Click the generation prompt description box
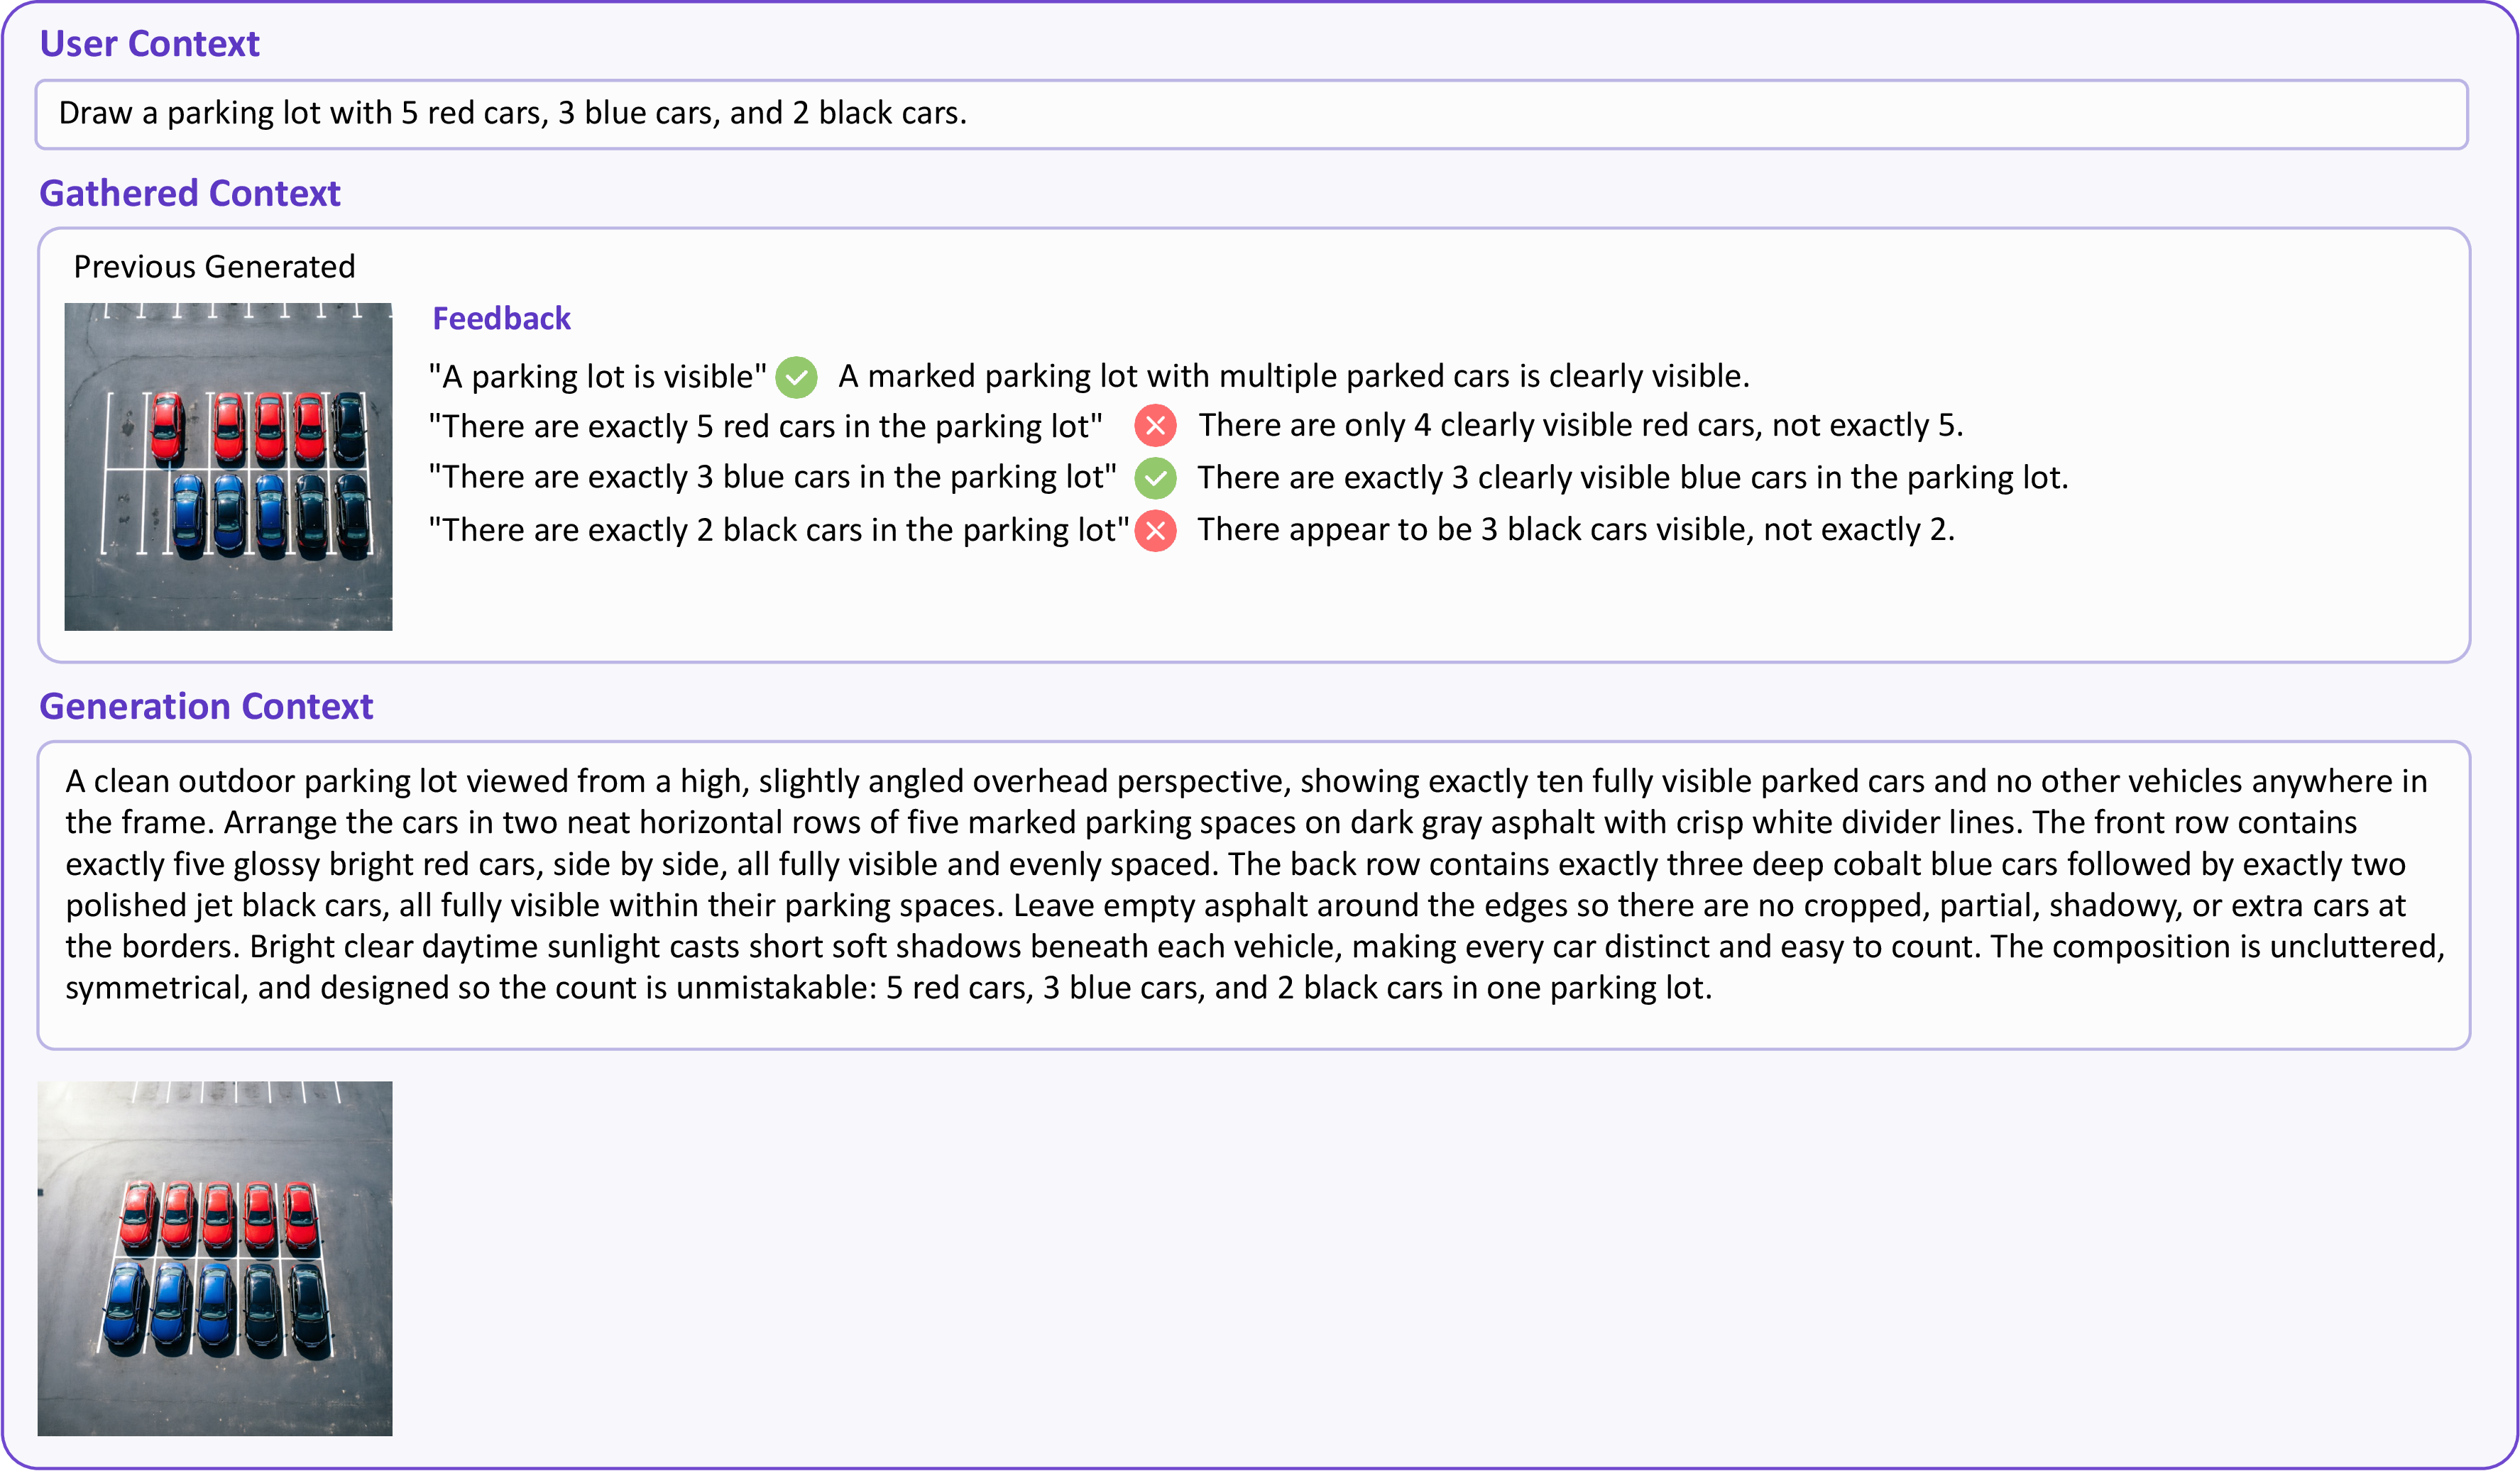2520x1471 pixels. (x=1254, y=896)
